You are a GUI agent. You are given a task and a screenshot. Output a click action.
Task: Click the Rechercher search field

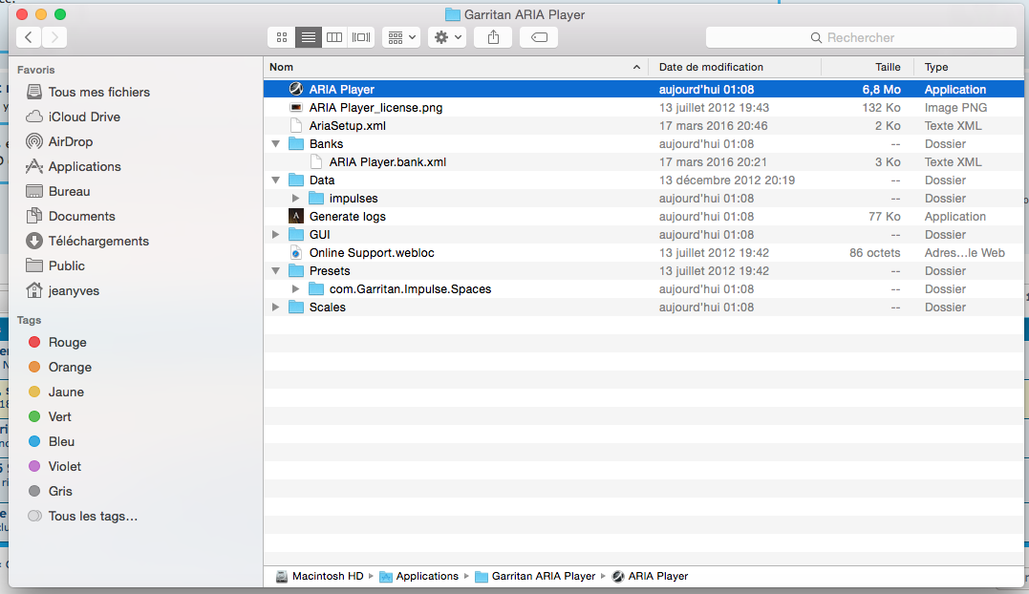[860, 37]
